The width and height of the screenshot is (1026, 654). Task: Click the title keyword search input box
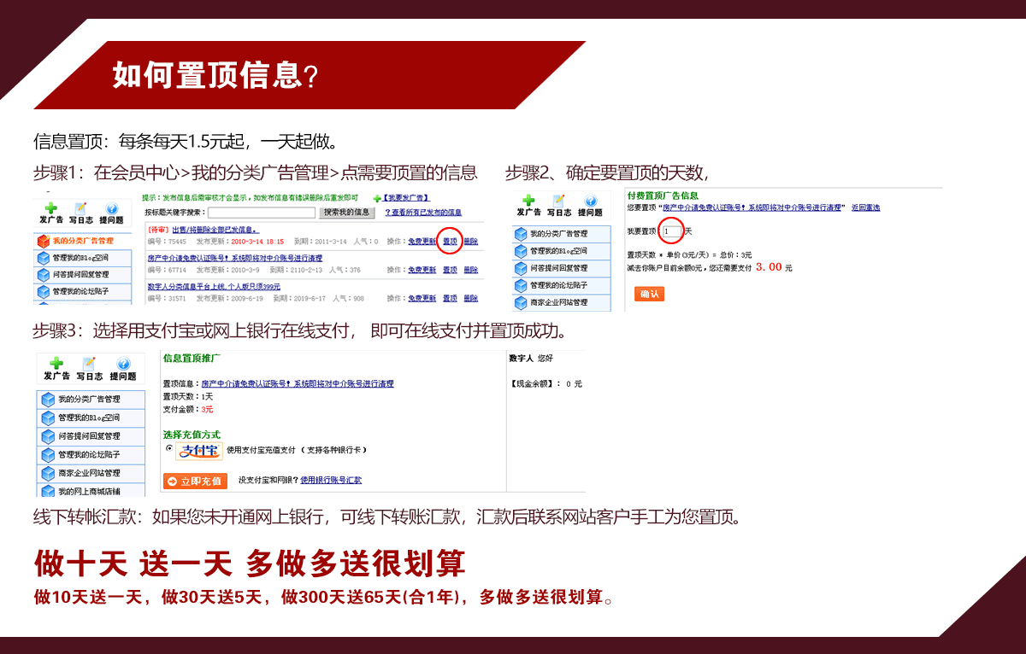[262, 213]
